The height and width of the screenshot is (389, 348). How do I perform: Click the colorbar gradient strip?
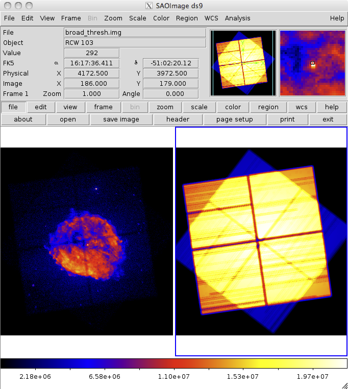point(173,363)
